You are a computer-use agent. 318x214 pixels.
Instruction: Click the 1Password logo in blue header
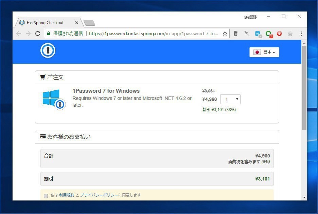click(x=48, y=50)
